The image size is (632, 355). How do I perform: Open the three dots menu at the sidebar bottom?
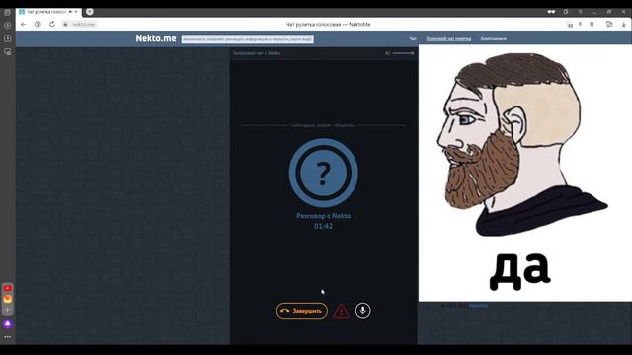8,337
